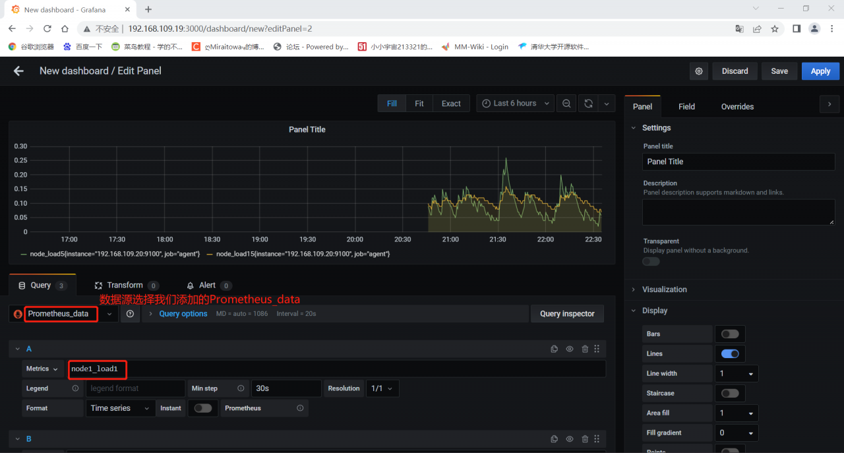844x453 pixels.
Task: Turn off the Lines display toggle
Action: [x=730, y=353]
